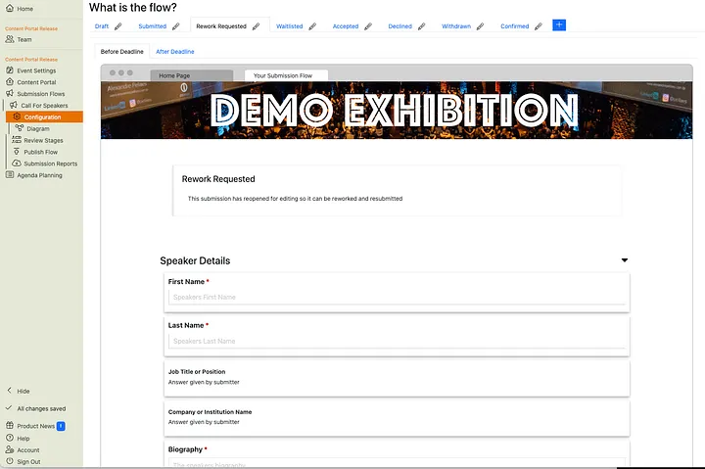Open Review Stages in sidebar
The image size is (705, 469).
point(44,140)
